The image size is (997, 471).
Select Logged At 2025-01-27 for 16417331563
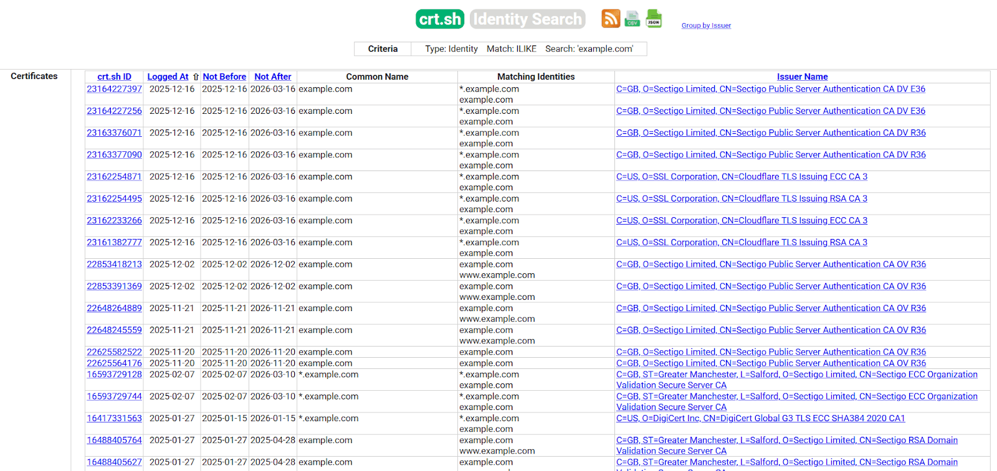point(172,418)
